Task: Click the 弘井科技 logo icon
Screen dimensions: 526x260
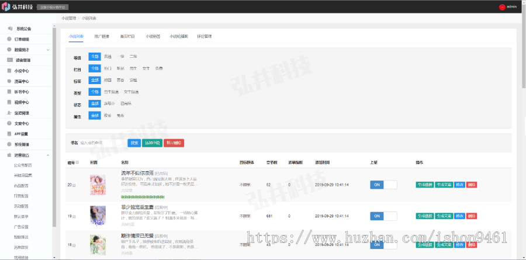Action: 6,6
